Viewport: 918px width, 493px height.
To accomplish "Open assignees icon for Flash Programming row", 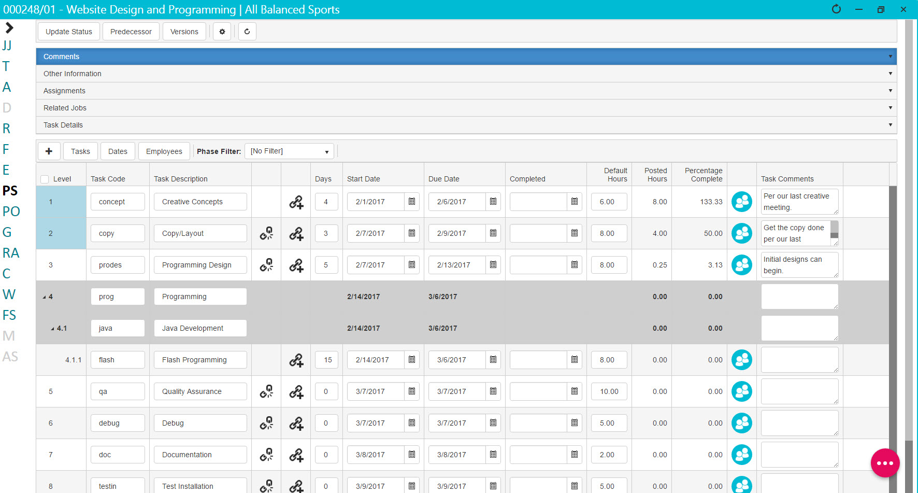I will coord(742,360).
